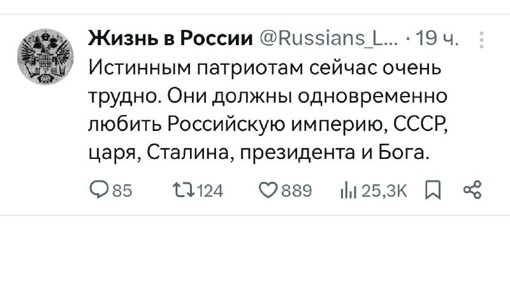Click the tweet line mentioning Российскую империю

pyautogui.click(x=268, y=124)
